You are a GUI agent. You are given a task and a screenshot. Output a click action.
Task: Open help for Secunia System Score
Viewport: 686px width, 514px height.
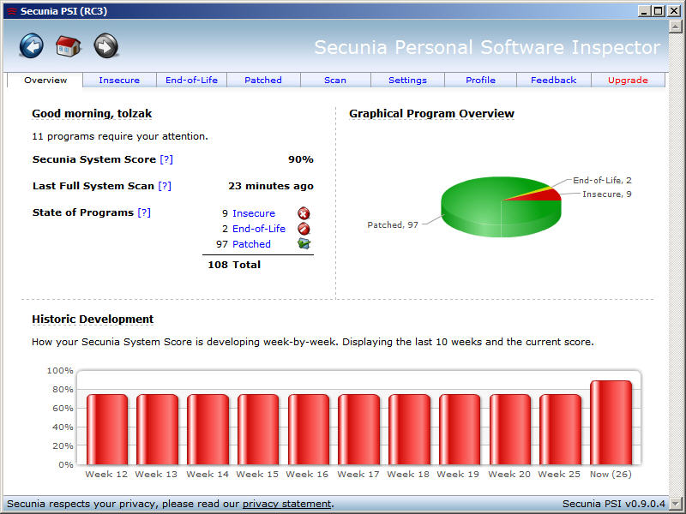pyautogui.click(x=166, y=159)
